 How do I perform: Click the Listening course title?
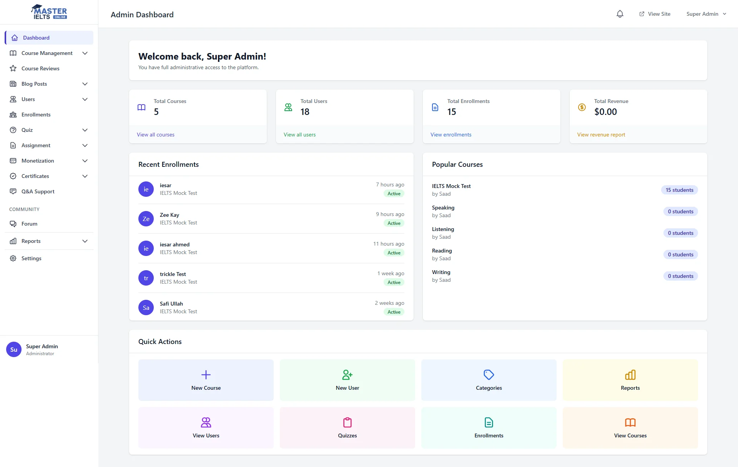(x=443, y=229)
